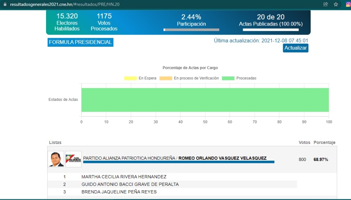
Task: Select row MARTHA CECILIA RIVERA HERNANDEZ
Action: (x=172, y=177)
